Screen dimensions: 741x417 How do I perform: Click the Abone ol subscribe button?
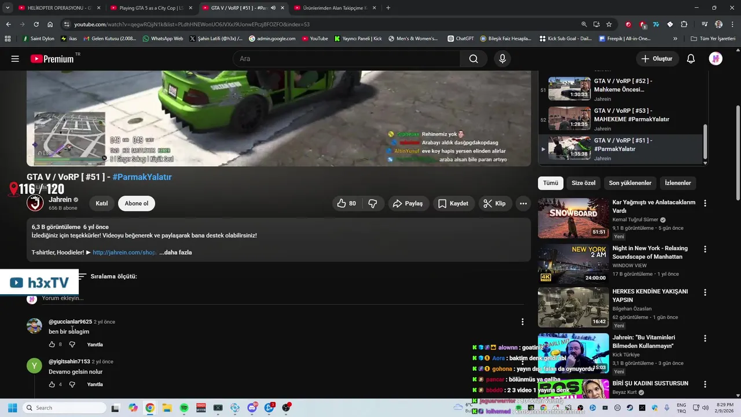click(137, 203)
